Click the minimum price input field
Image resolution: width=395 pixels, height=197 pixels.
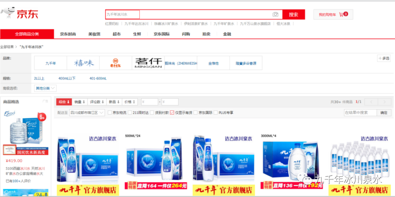tap(150, 102)
